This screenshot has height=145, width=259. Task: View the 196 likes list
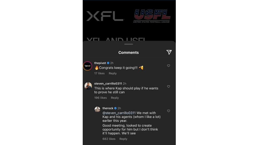(100, 98)
